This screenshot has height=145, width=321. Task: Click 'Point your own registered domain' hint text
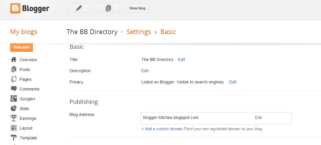223,129
